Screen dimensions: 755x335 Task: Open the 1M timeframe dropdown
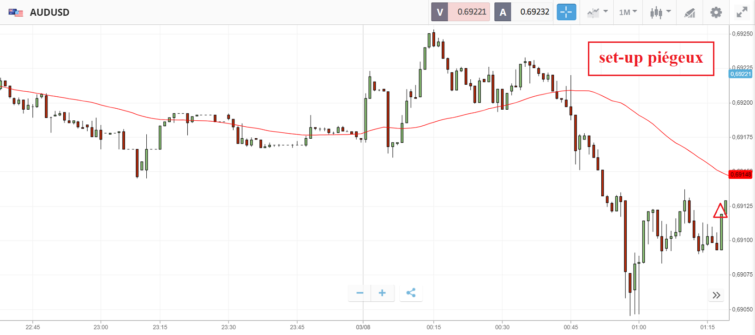point(628,12)
